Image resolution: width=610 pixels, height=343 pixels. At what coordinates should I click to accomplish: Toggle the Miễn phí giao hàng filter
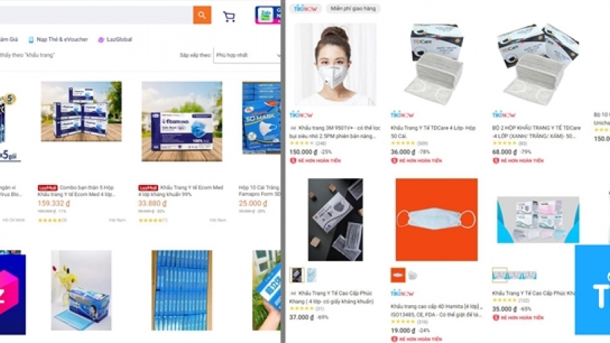coord(353,8)
